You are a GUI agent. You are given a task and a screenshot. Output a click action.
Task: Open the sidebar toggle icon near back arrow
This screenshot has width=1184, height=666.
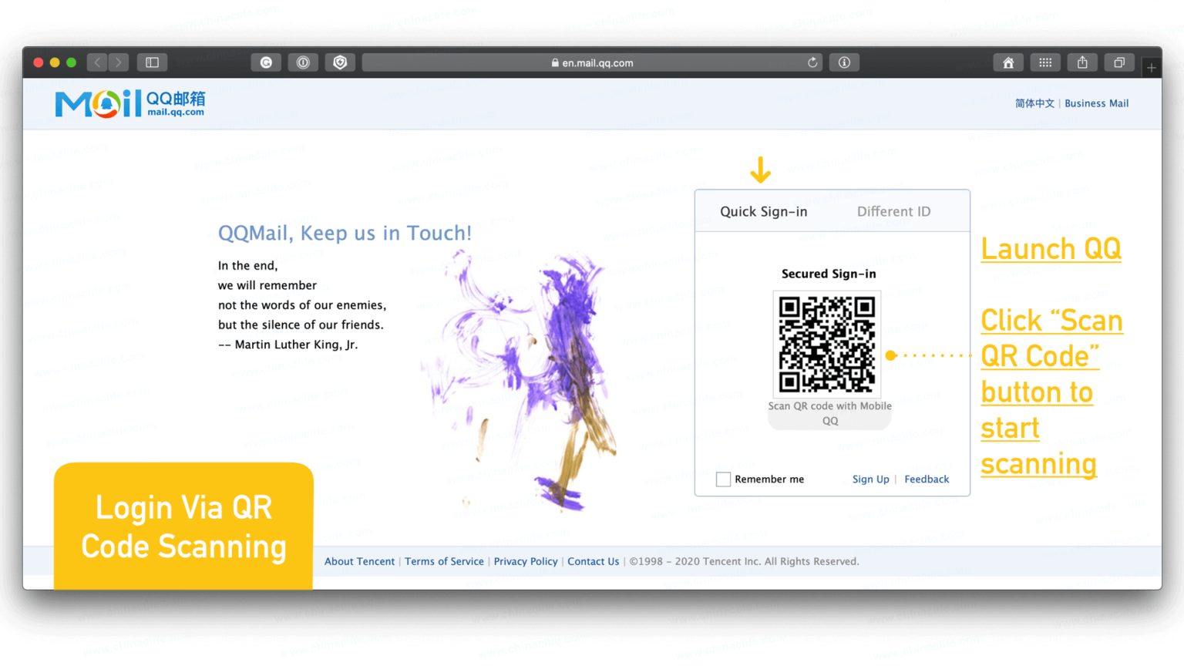pyautogui.click(x=151, y=62)
